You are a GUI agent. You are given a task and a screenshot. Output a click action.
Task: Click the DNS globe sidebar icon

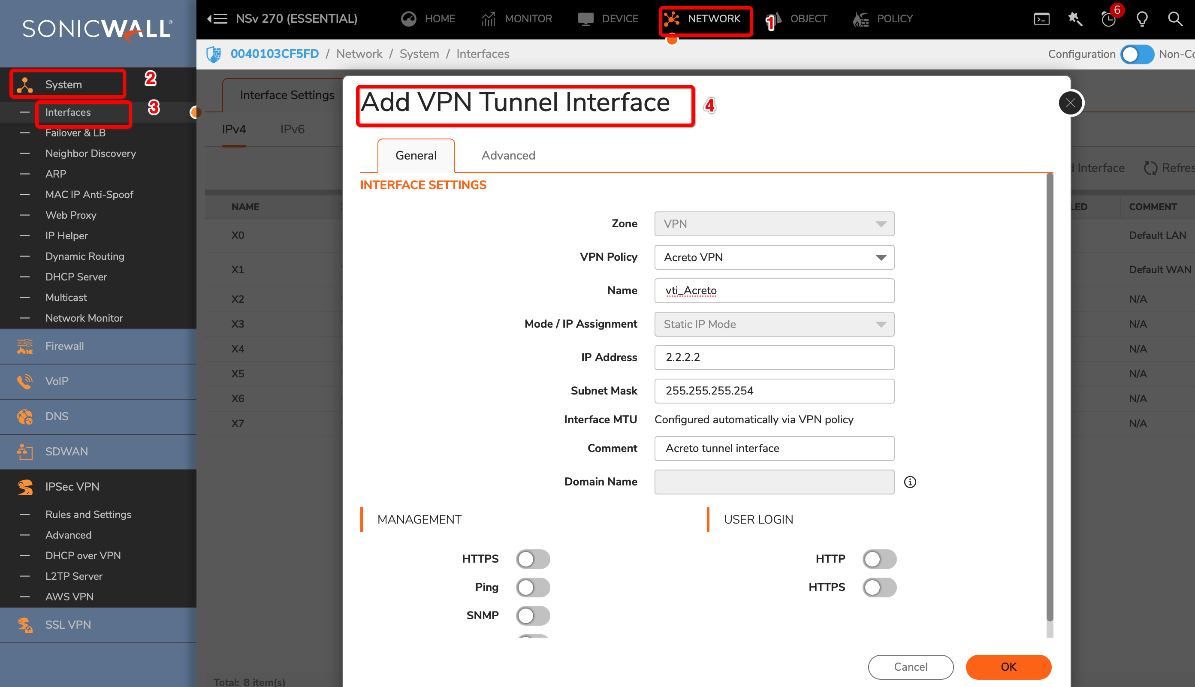[x=25, y=417]
